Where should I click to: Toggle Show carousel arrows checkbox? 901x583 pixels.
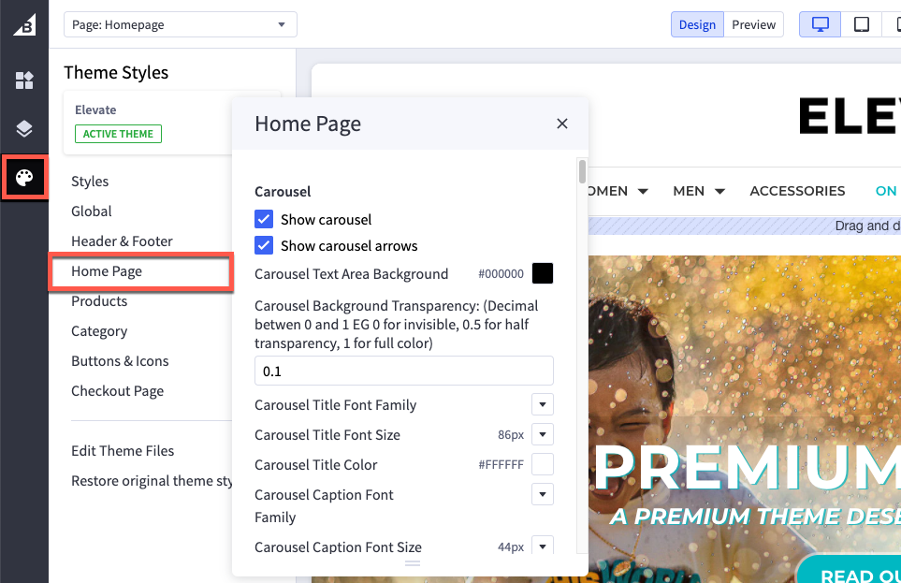pos(264,245)
